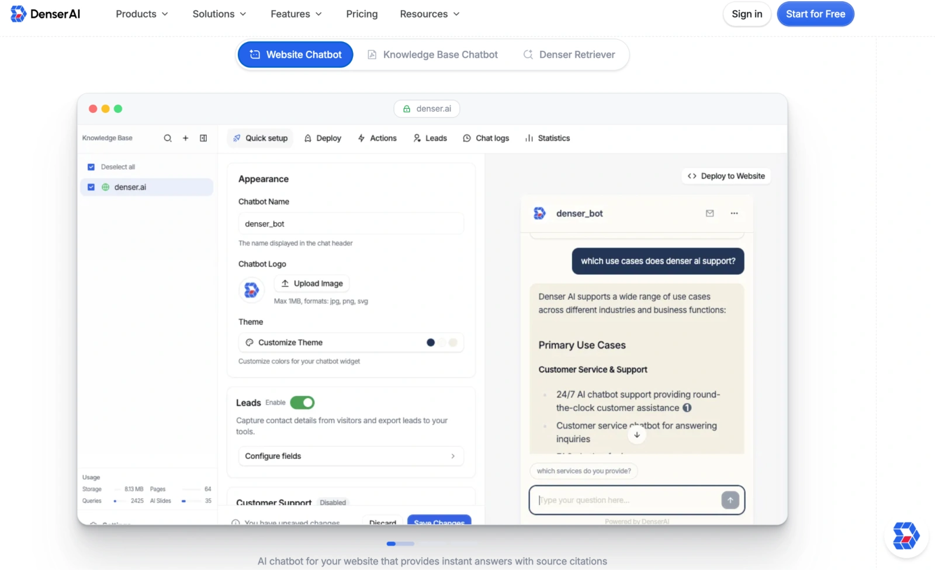The height and width of the screenshot is (570, 935).
Task: Select the beige theme color swatch
Action: (x=453, y=343)
